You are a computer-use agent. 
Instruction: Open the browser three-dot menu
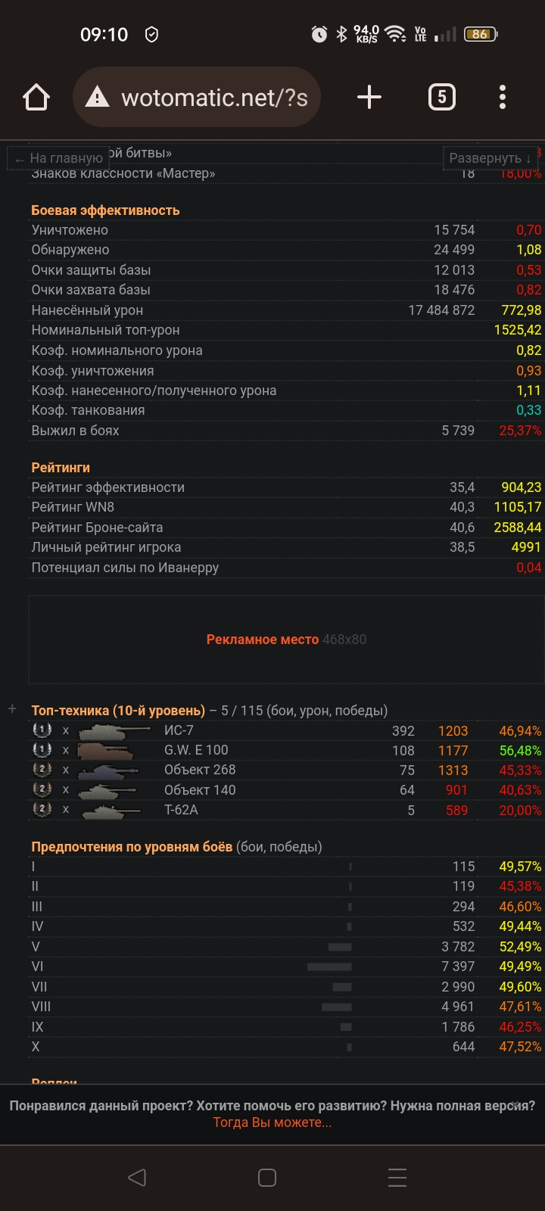[503, 98]
